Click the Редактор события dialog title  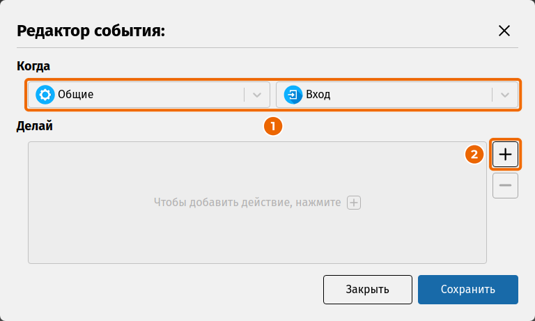coord(91,31)
